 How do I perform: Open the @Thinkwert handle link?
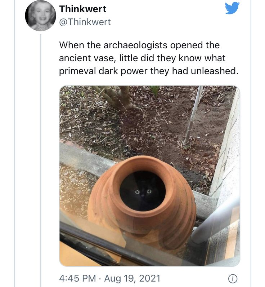[x=85, y=22]
